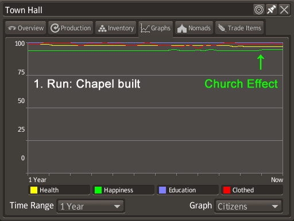The height and width of the screenshot is (221, 294).
Task: Switch to the Overview tab
Action: [x=26, y=28]
